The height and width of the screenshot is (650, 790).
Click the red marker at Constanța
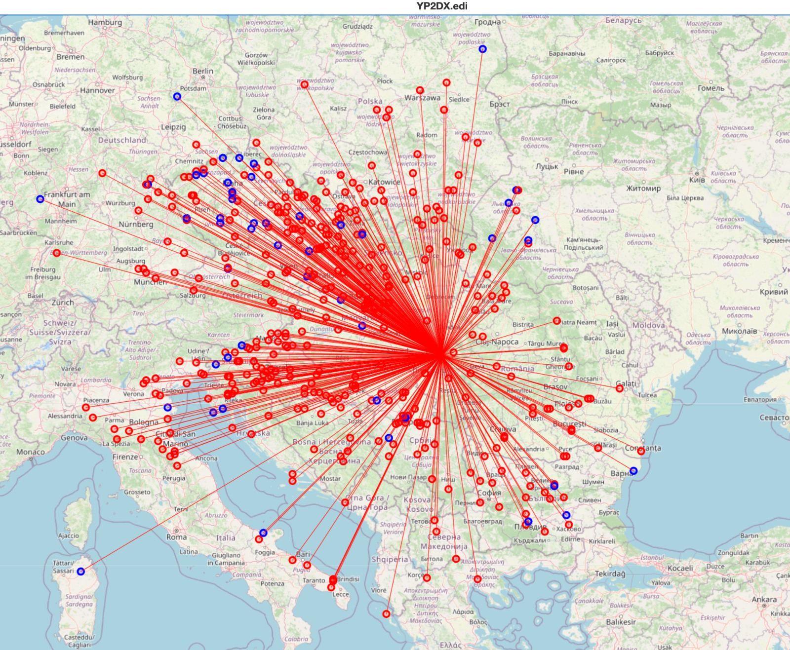[641, 451]
